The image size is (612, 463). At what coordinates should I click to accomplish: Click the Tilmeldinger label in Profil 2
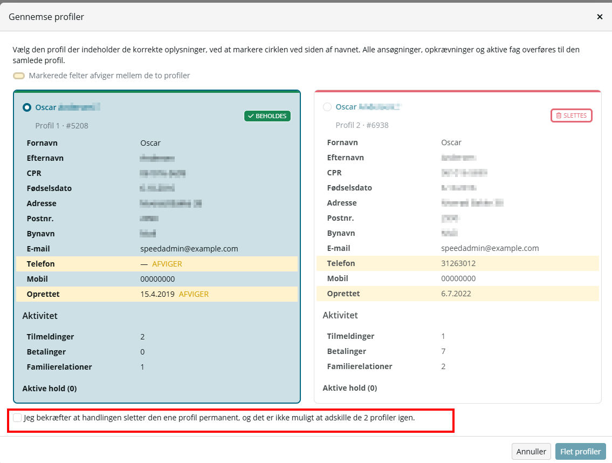point(350,336)
